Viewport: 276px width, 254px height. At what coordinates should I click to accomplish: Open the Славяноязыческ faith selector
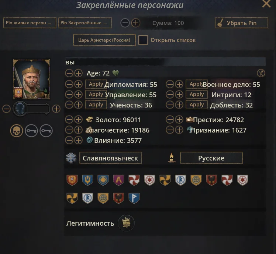click(x=111, y=158)
